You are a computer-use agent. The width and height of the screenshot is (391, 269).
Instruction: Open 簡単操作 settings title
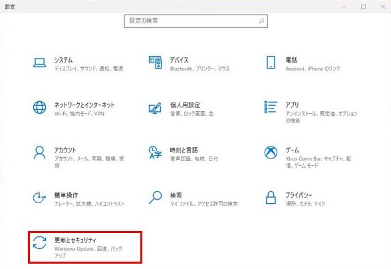click(x=66, y=195)
